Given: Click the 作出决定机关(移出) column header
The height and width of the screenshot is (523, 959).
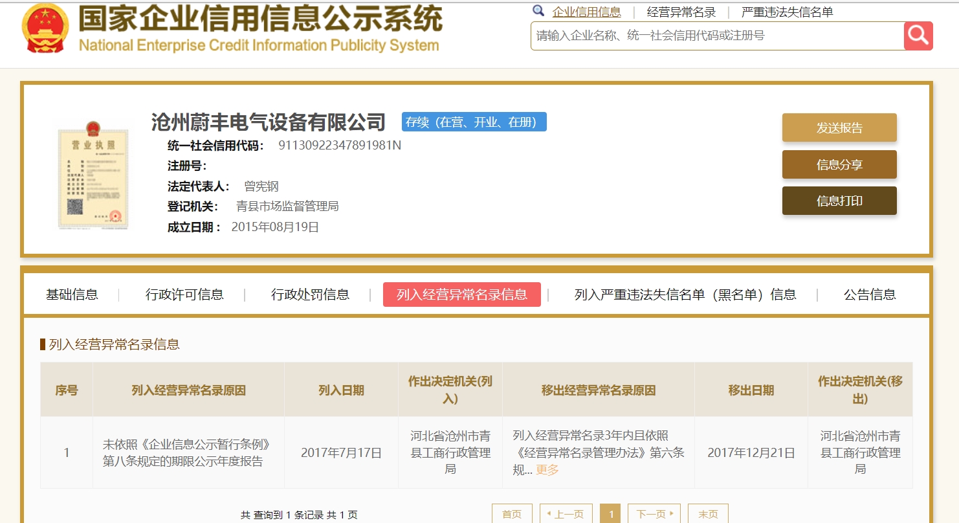Looking at the screenshot, I should coord(860,390).
